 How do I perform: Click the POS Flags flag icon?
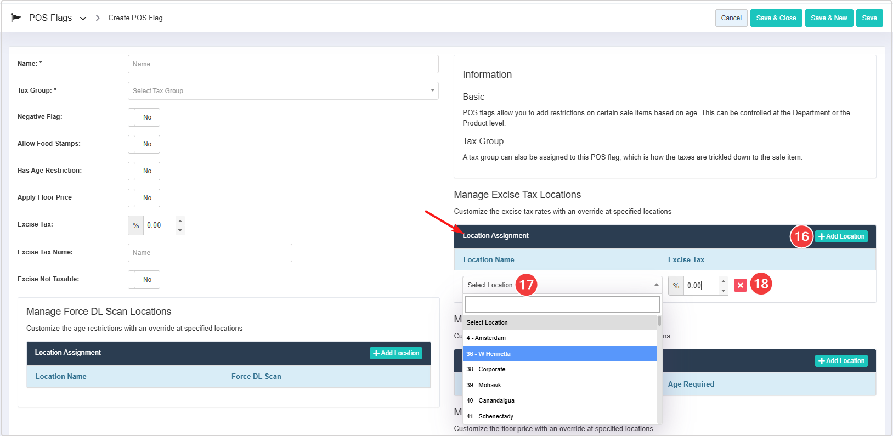tap(16, 18)
